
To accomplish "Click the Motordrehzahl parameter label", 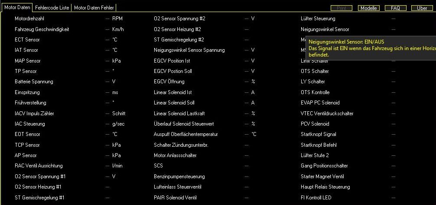I will pos(29,19).
